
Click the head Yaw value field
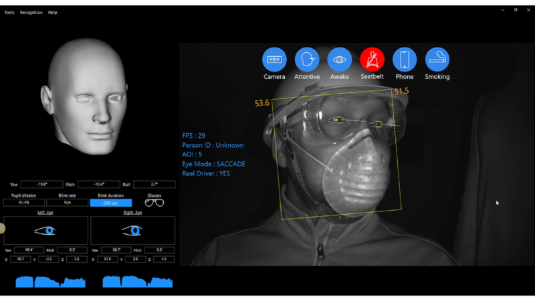click(42, 184)
